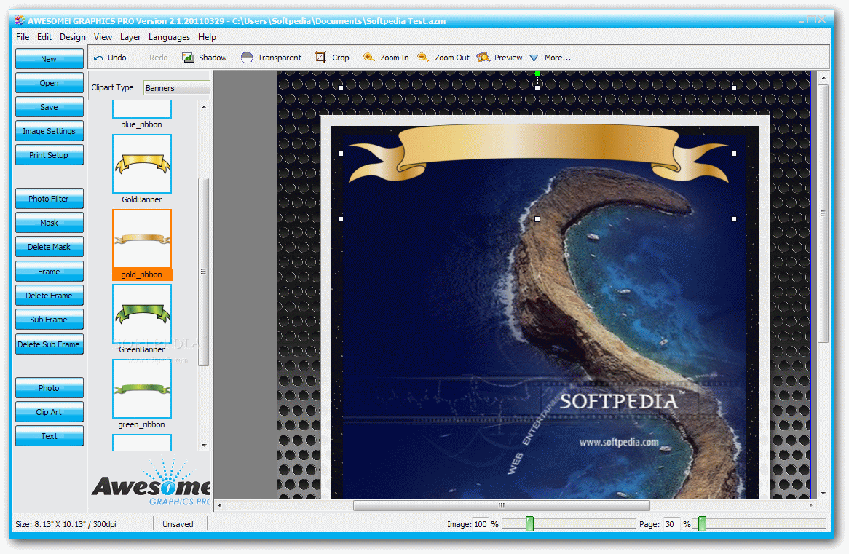Click the Sub Frame button
The image size is (849, 554).
click(50, 320)
